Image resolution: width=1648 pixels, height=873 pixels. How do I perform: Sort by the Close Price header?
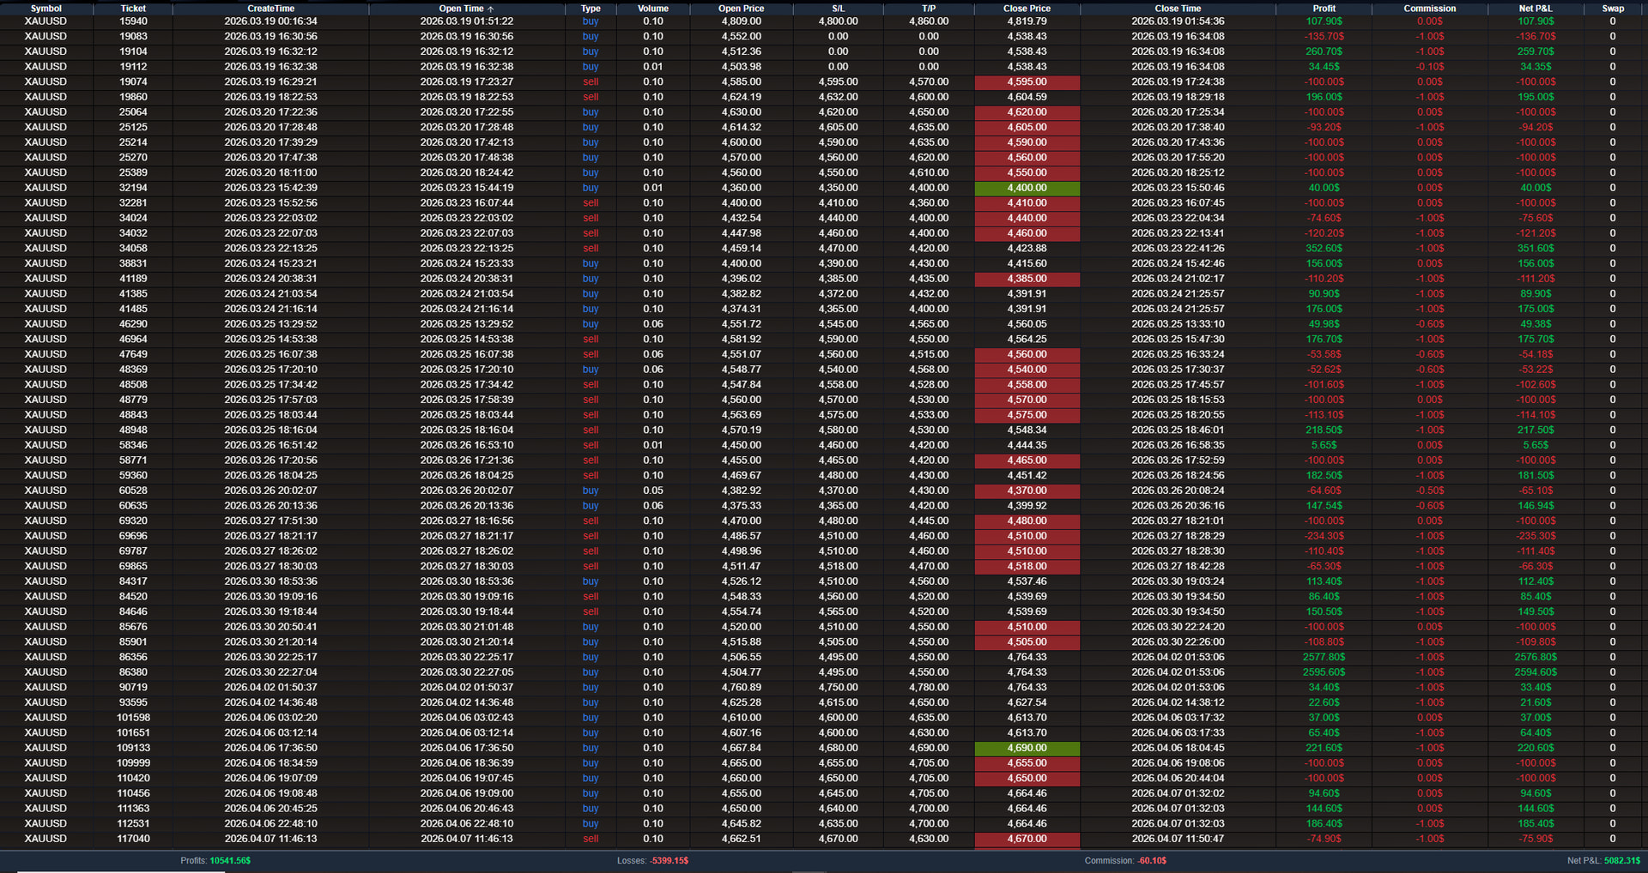pyautogui.click(x=1027, y=9)
